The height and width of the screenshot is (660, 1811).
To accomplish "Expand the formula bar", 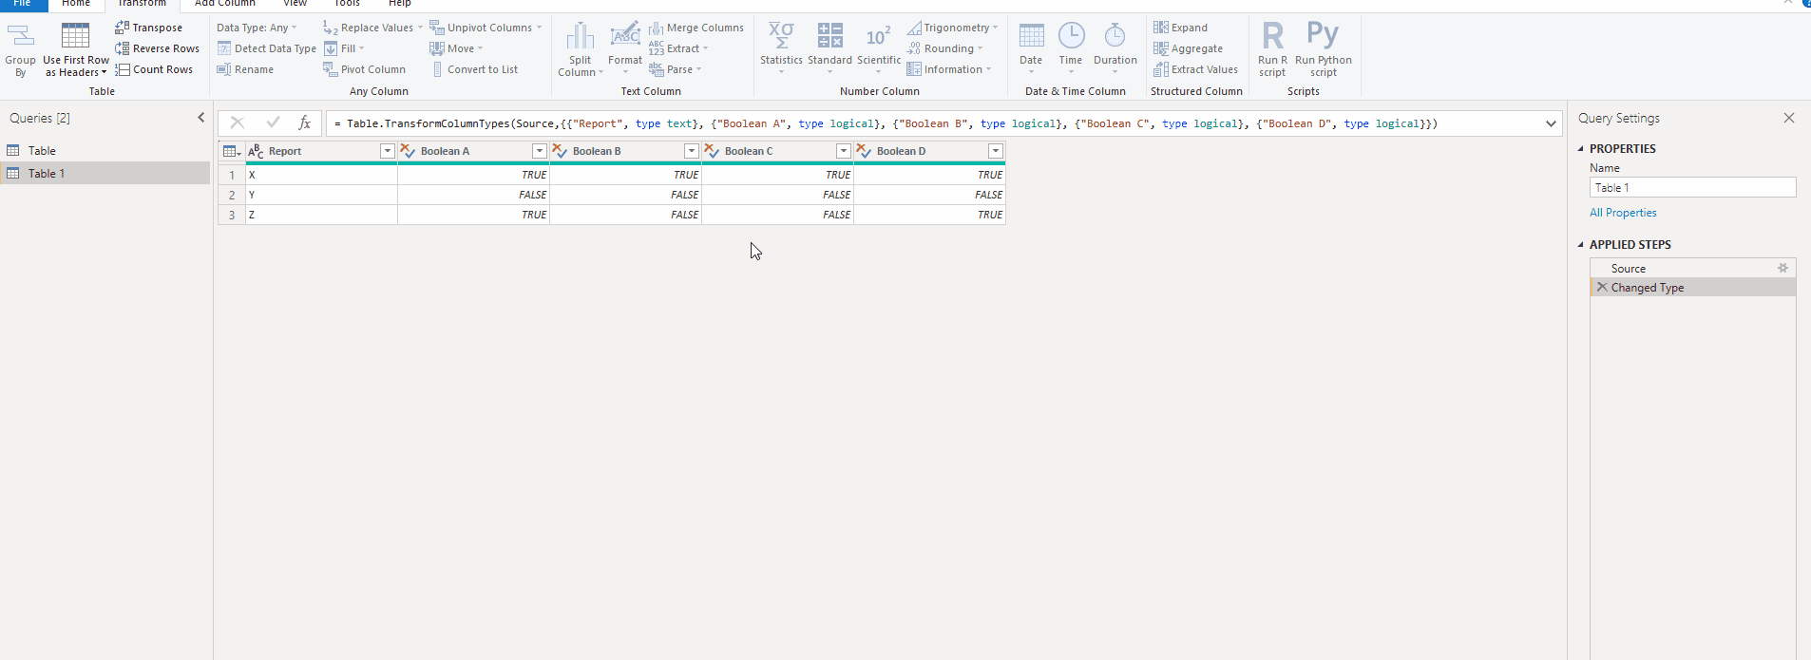I will click(1551, 123).
